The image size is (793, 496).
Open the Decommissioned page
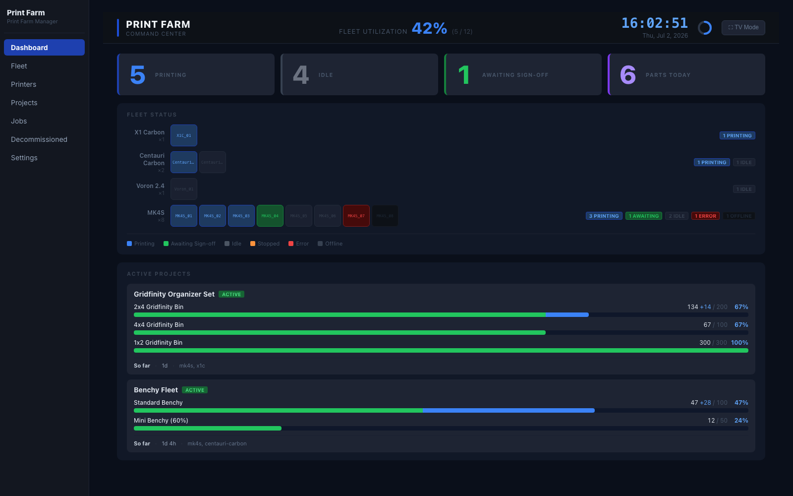coord(44,139)
